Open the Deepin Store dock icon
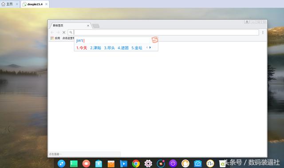Image resolution: width=284 pixels, height=168 pixels. tap(99, 164)
